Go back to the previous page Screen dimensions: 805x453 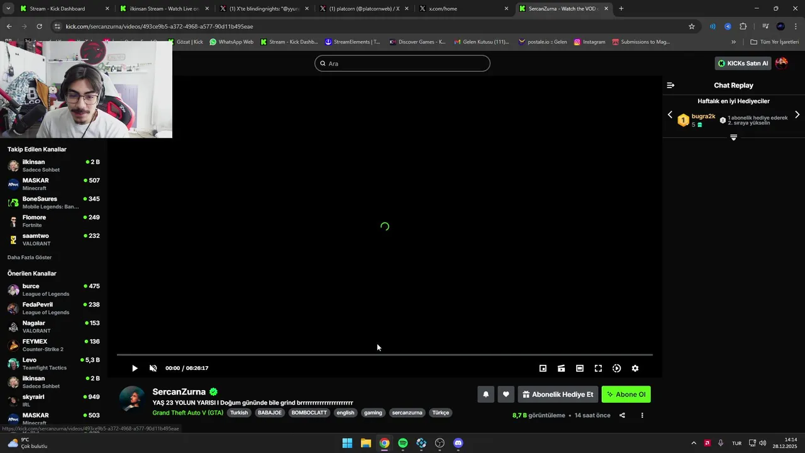pyautogui.click(x=9, y=26)
